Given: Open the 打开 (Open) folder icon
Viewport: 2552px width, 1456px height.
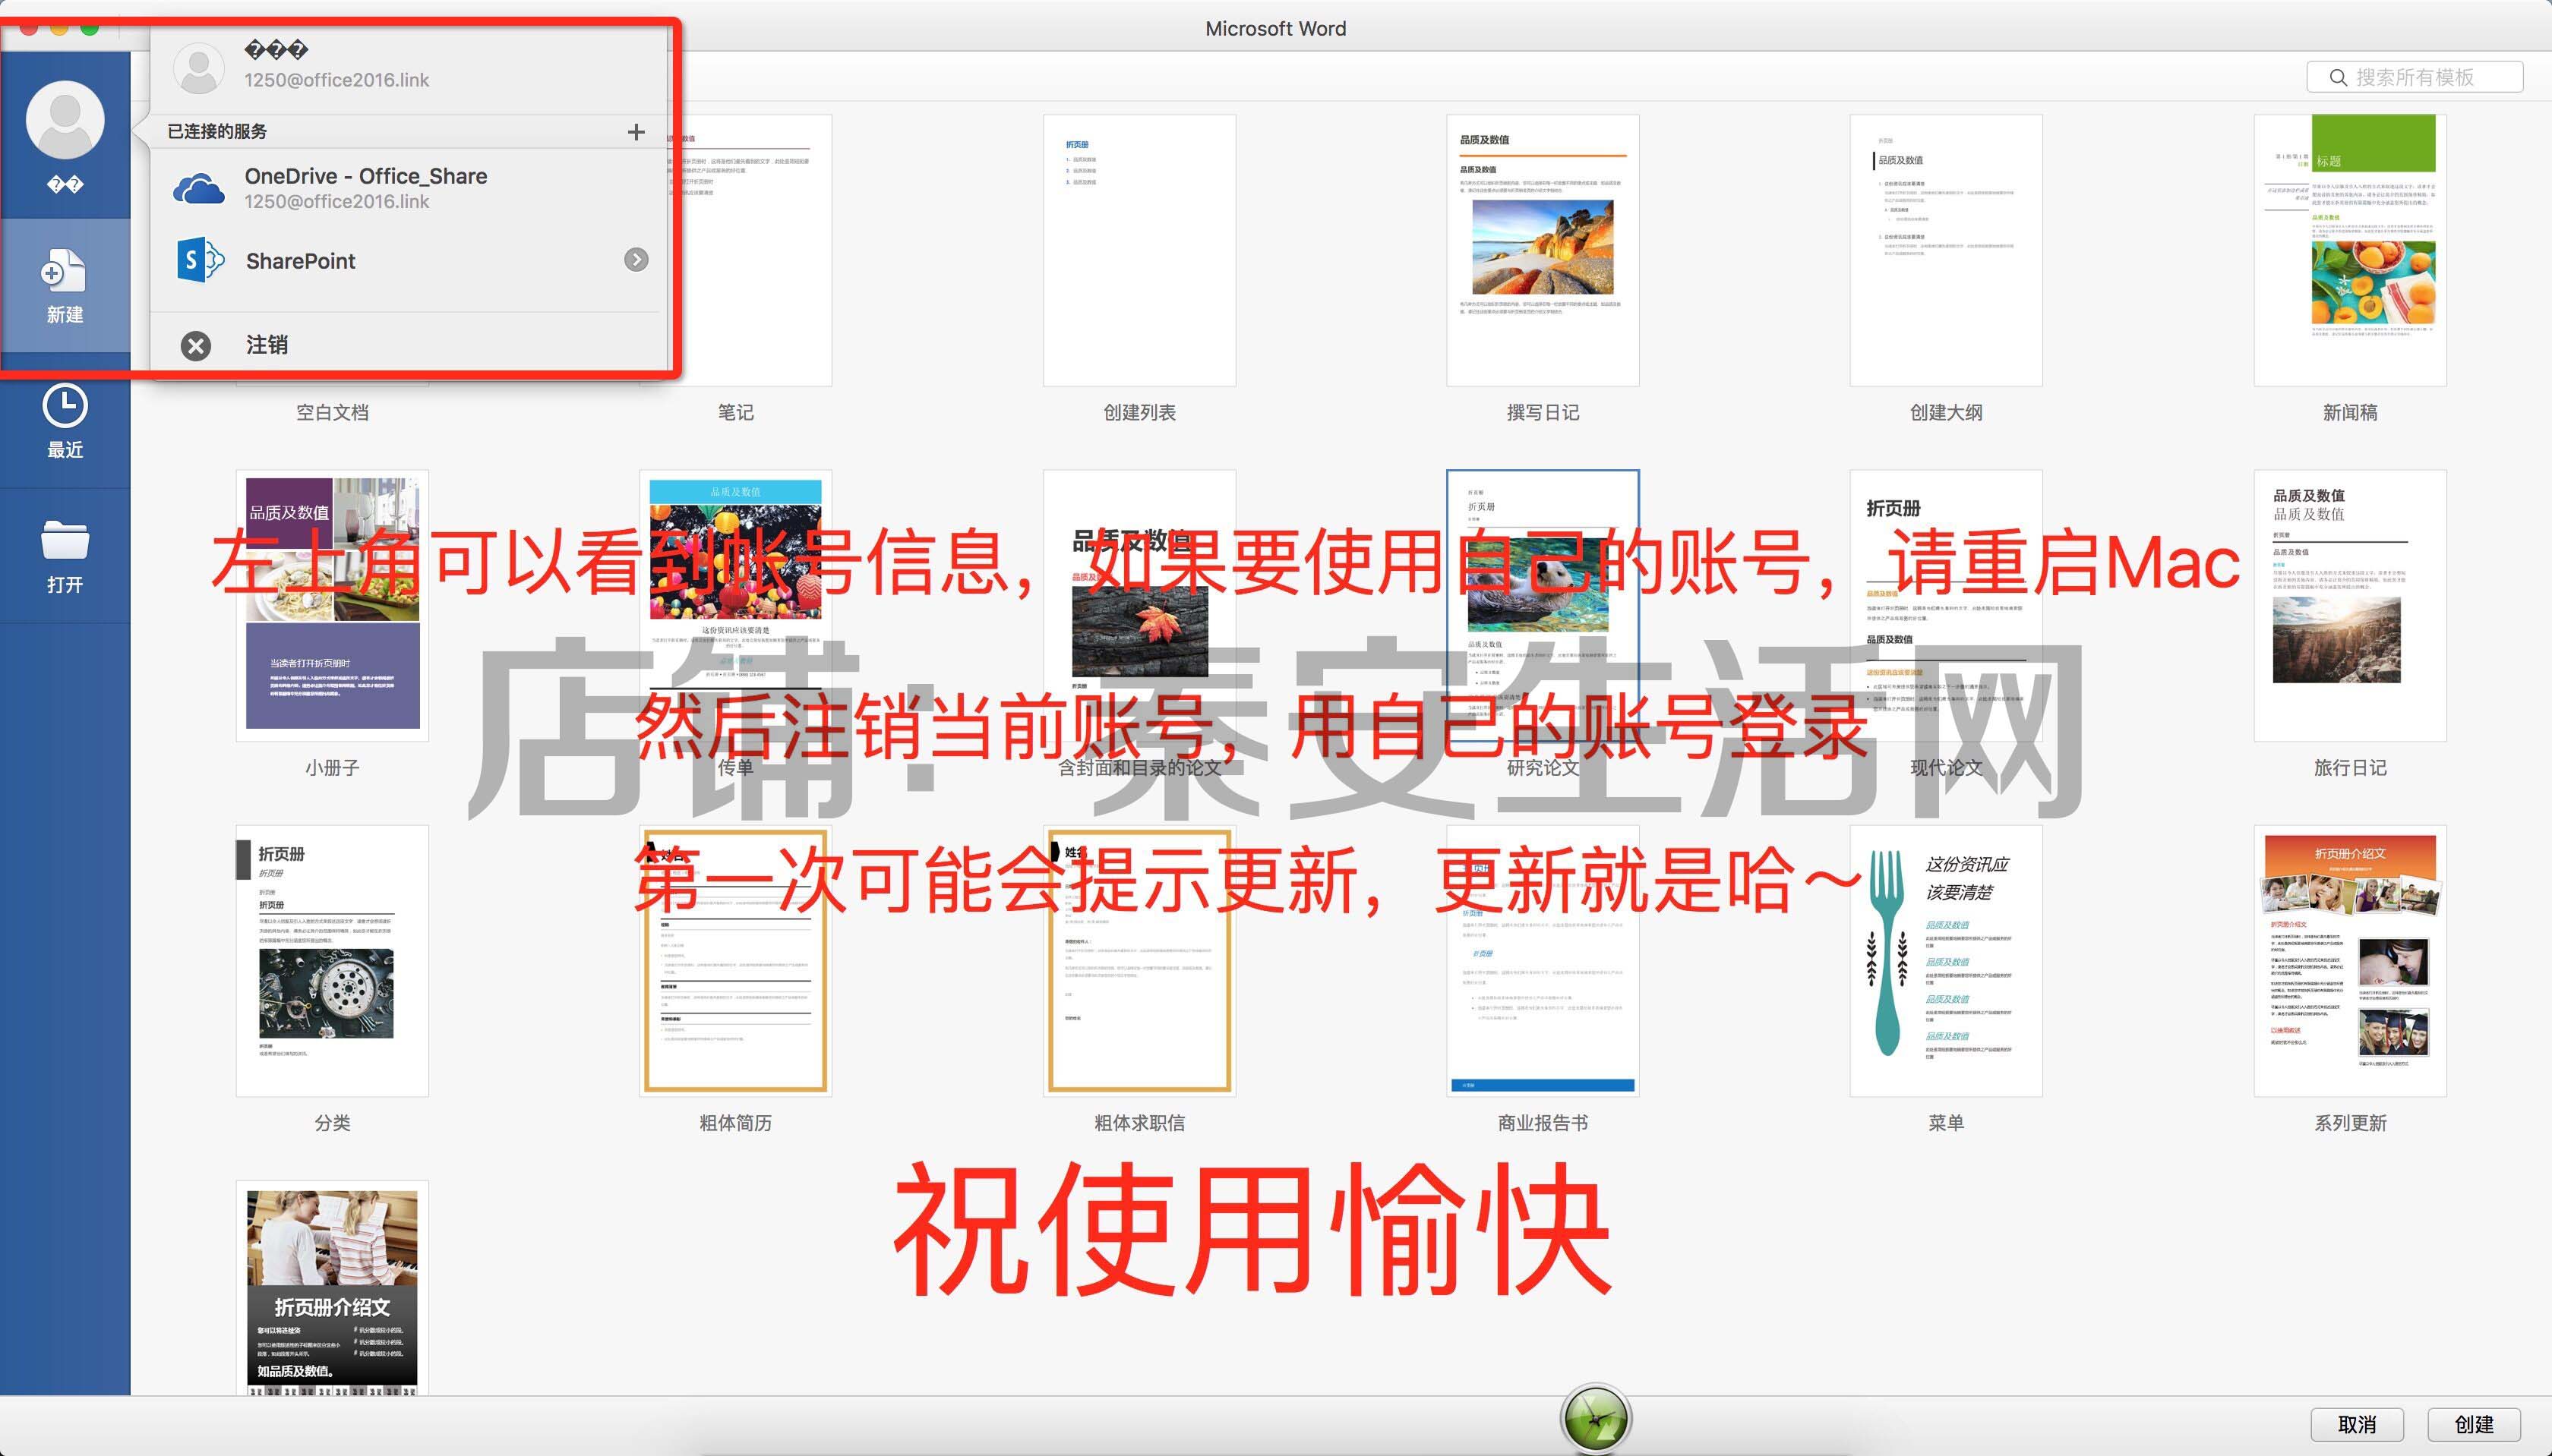Looking at the screenshot, I should (x=65, y=540).
